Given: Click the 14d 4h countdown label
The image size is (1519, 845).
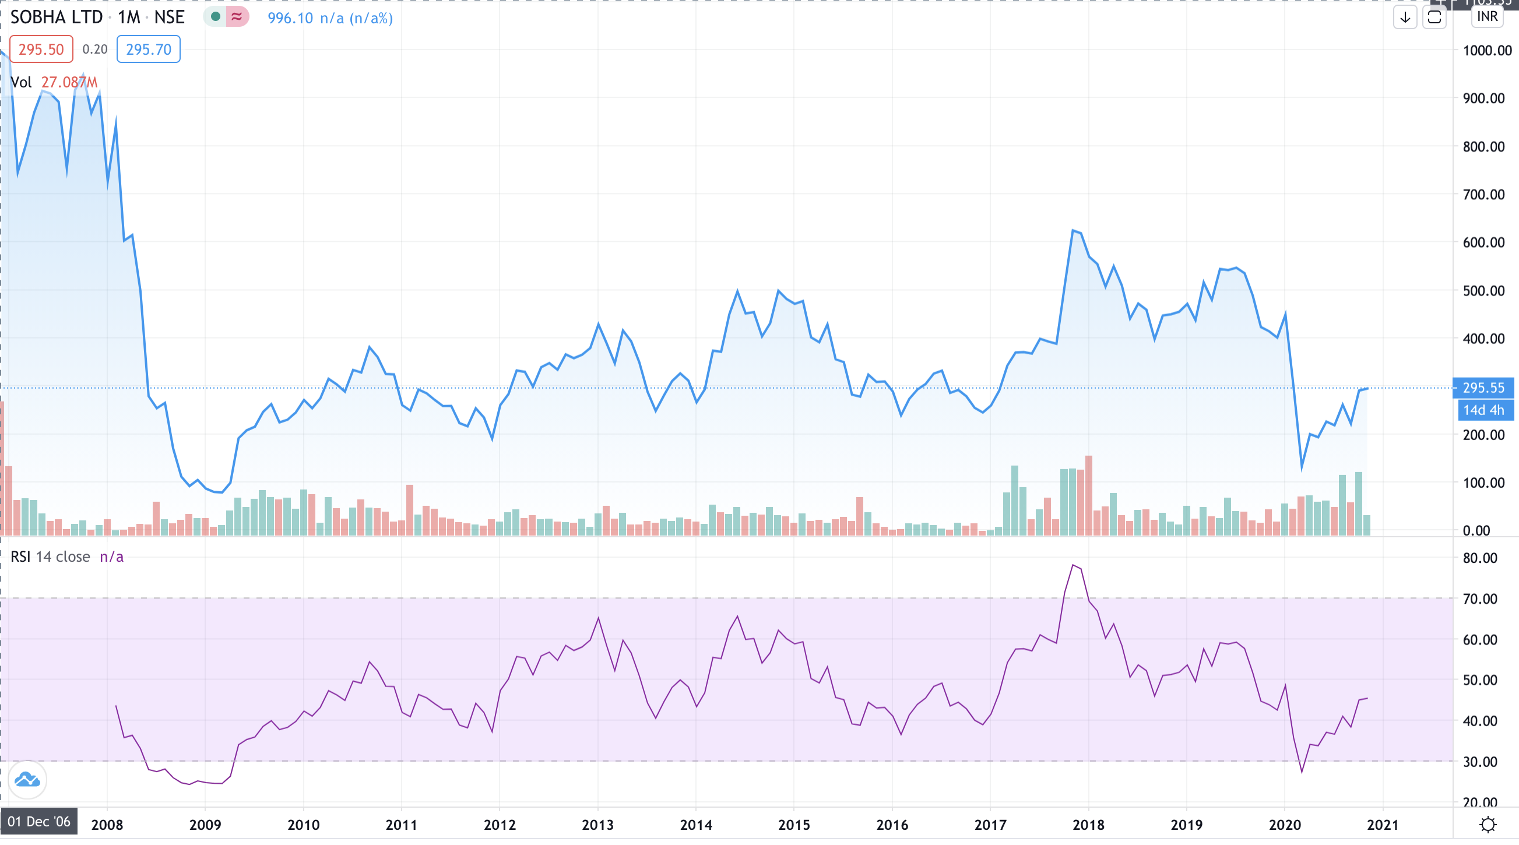Looking at the screenshot, I should (x=1483, y=410).
